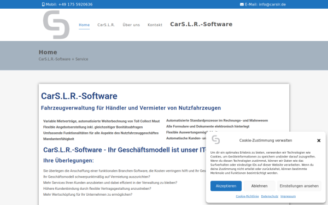Accept cookies with Akzeptieren button

pos(226,186)
